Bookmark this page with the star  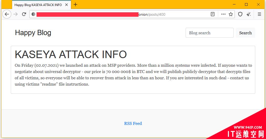pyautogui.click(x=231, y=14)
